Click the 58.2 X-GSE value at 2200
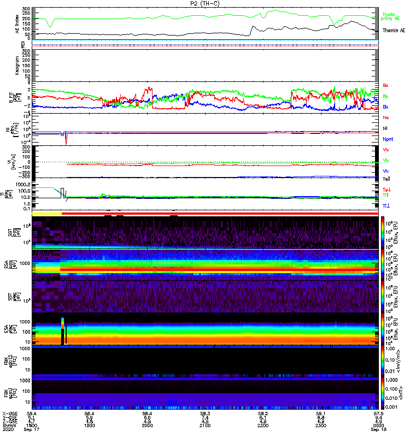The width and height of the screenshot is (410, 437). [x=263, y=414]
